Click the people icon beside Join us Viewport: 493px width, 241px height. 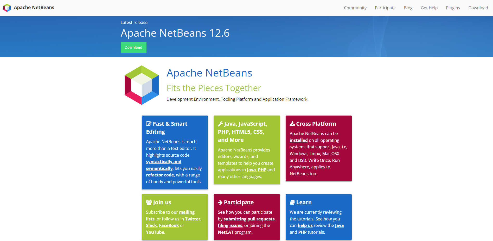coord(149,202)
